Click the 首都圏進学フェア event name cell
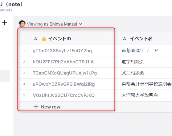The image size is (172, 136). pos(145,51)
